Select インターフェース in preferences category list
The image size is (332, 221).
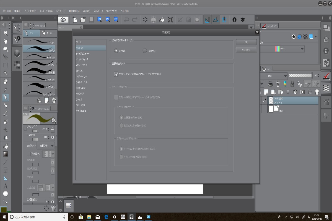82,59
